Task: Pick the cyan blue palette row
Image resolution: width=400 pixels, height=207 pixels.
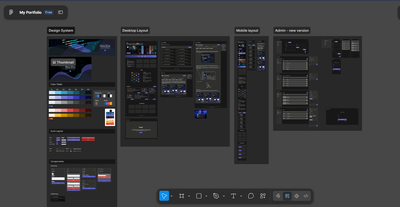Action: 70,93
